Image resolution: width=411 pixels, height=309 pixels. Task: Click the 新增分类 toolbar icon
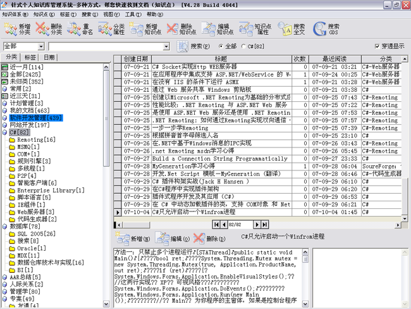(x=17, y=29)
